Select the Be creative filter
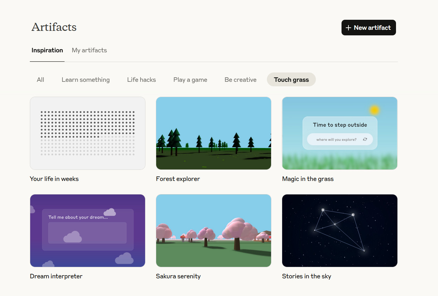Viewport: 438px width, 296px height. [x=241, y=80]
